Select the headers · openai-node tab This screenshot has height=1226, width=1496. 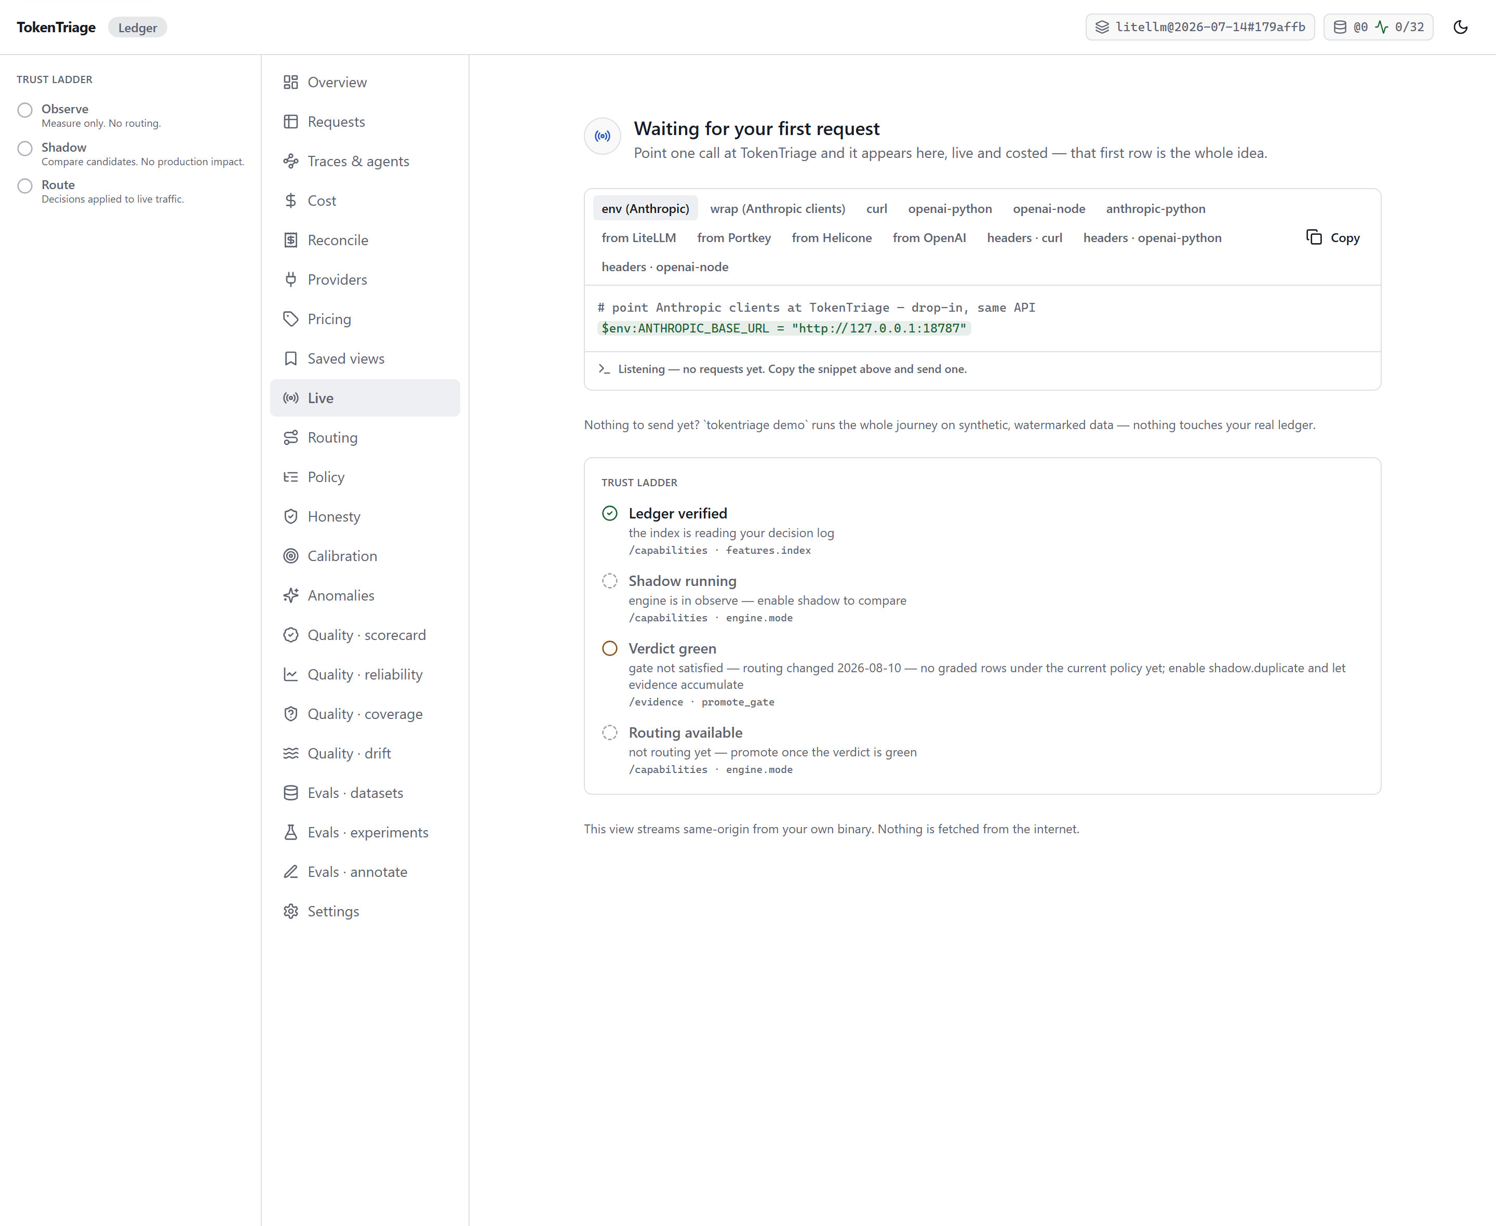click(x=664, y=266)
